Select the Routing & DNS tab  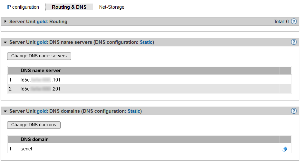pos(69,7)
